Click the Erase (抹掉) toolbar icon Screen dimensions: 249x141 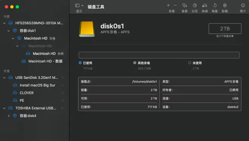click(x=204, y=6)
